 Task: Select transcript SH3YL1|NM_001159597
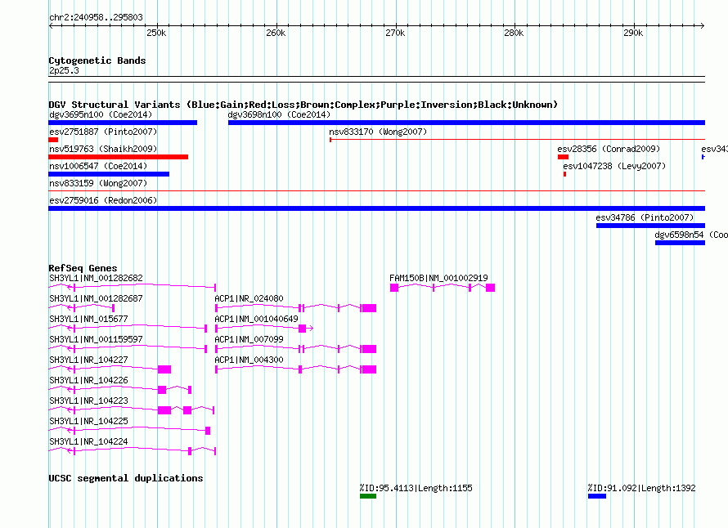pos(96,339)
